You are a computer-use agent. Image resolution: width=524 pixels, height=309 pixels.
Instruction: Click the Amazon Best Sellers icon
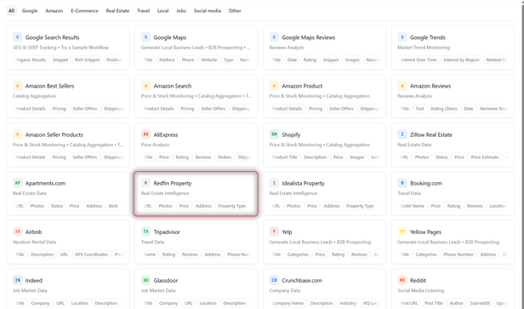point(17,86)
